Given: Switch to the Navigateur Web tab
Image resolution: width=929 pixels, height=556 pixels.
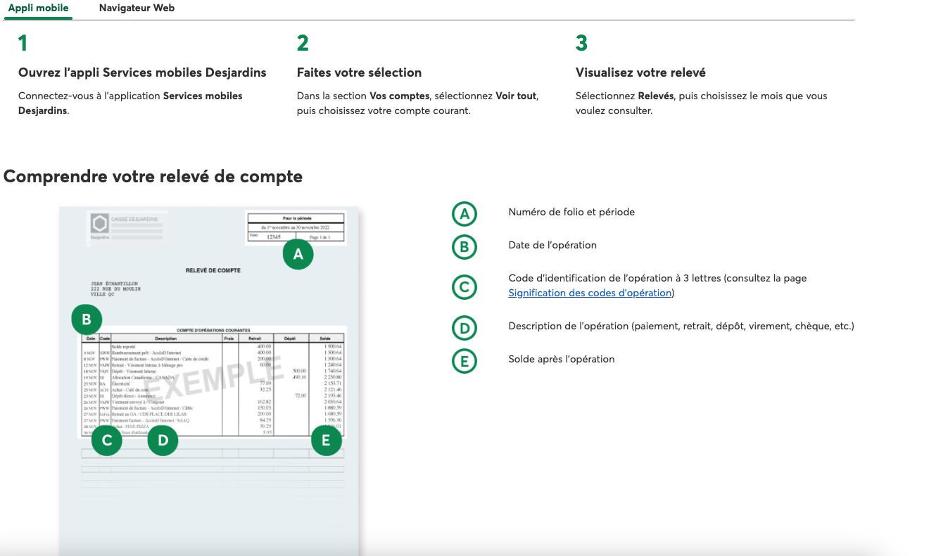Looking at the screenshot, I should coord(137,8).
